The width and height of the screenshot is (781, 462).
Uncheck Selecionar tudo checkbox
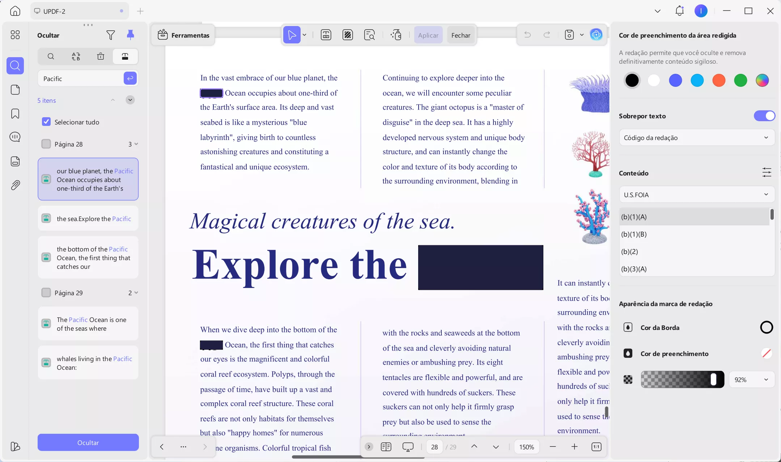(x=46, y=122)
